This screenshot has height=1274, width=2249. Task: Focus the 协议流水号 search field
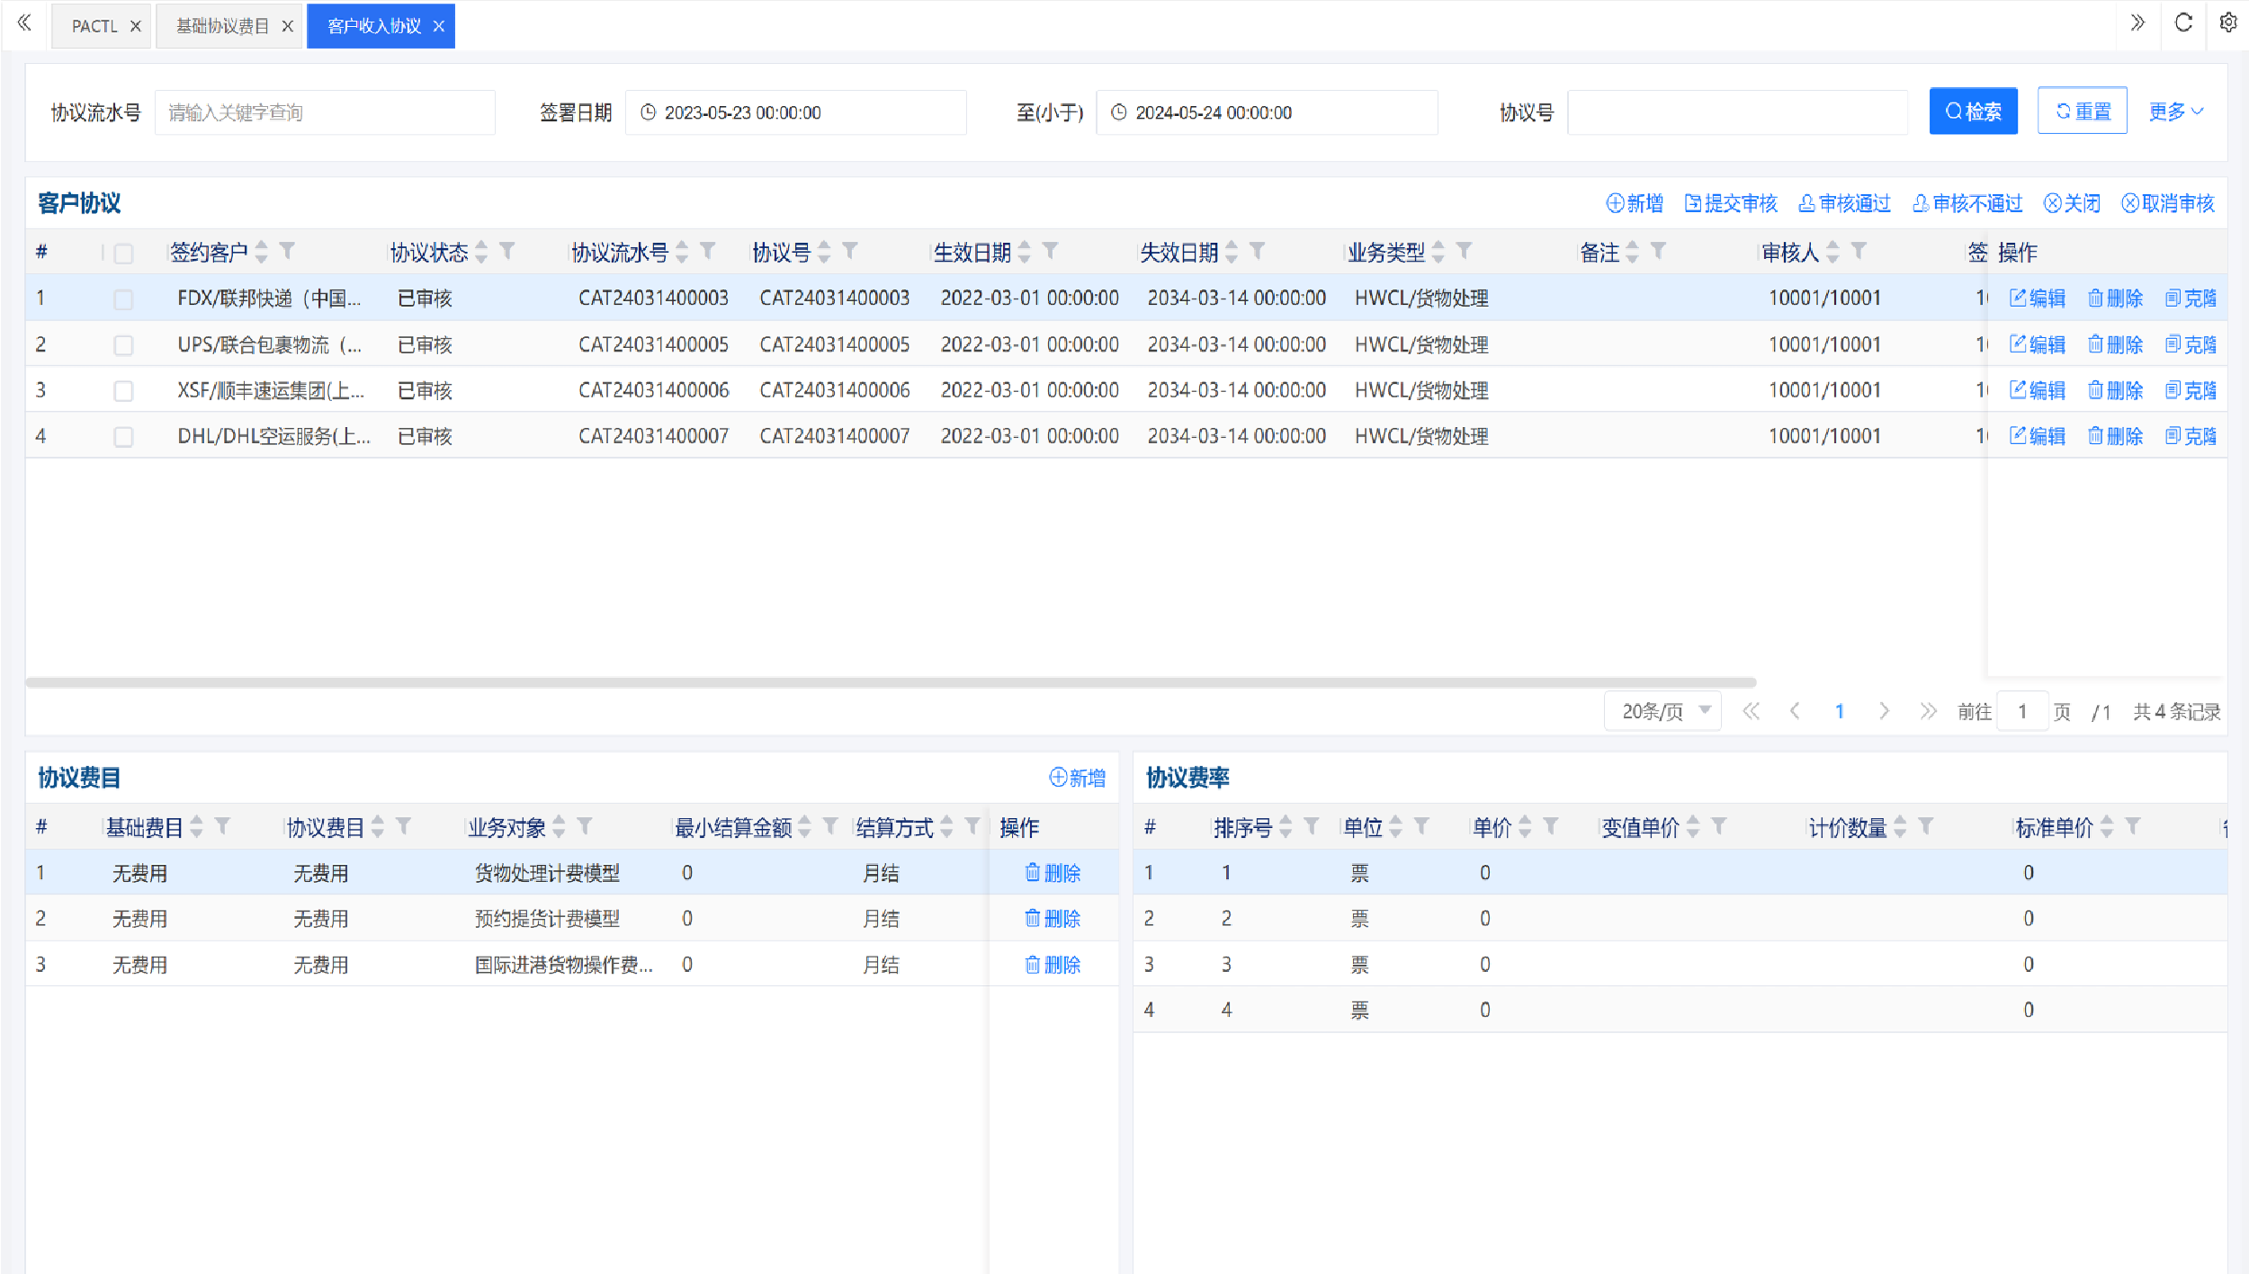click(x=325, y=112)
